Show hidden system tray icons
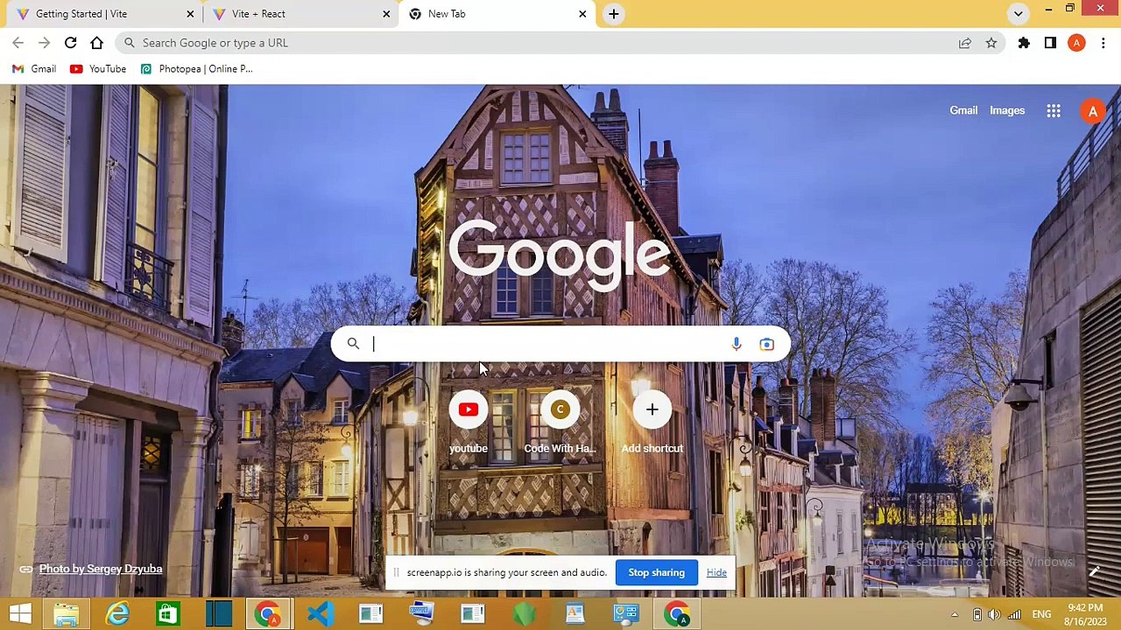This screenshot has width=1121, height=630. point(955,614)
